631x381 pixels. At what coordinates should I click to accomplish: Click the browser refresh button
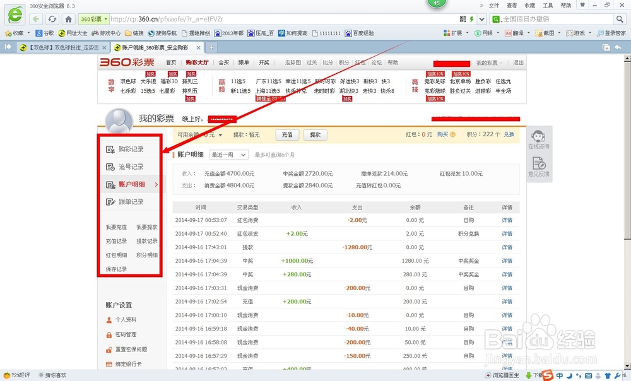52,19
